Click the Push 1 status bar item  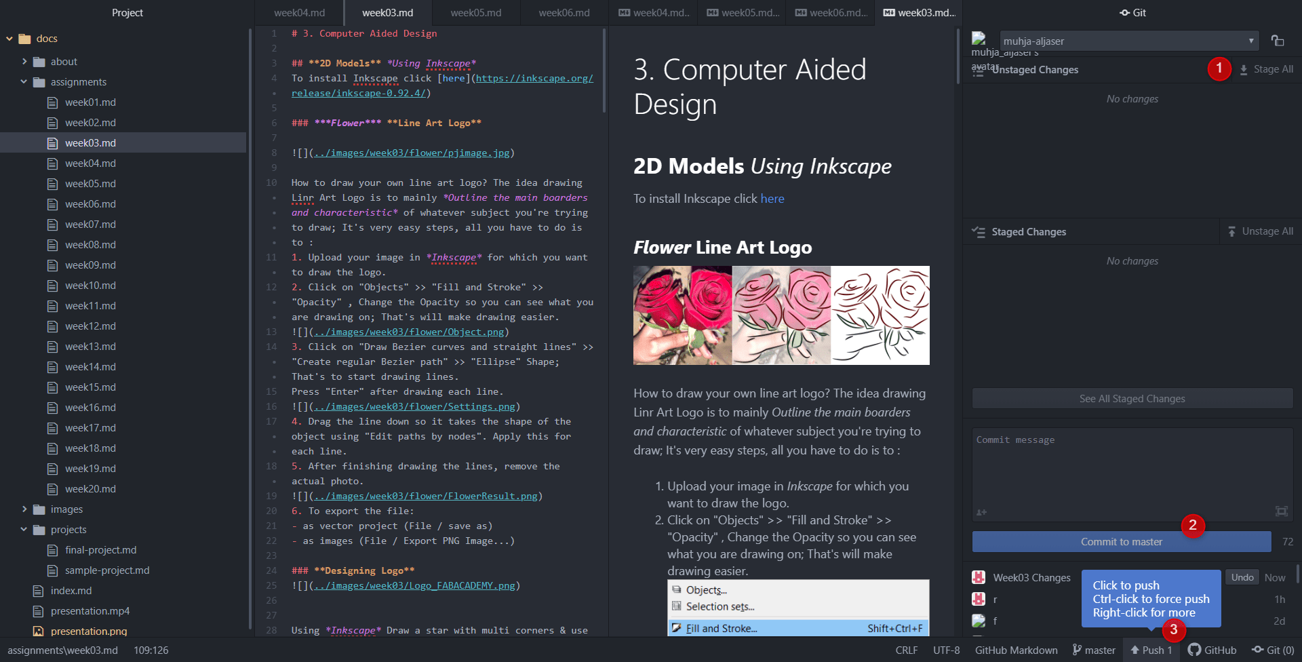pos(1151,650)
